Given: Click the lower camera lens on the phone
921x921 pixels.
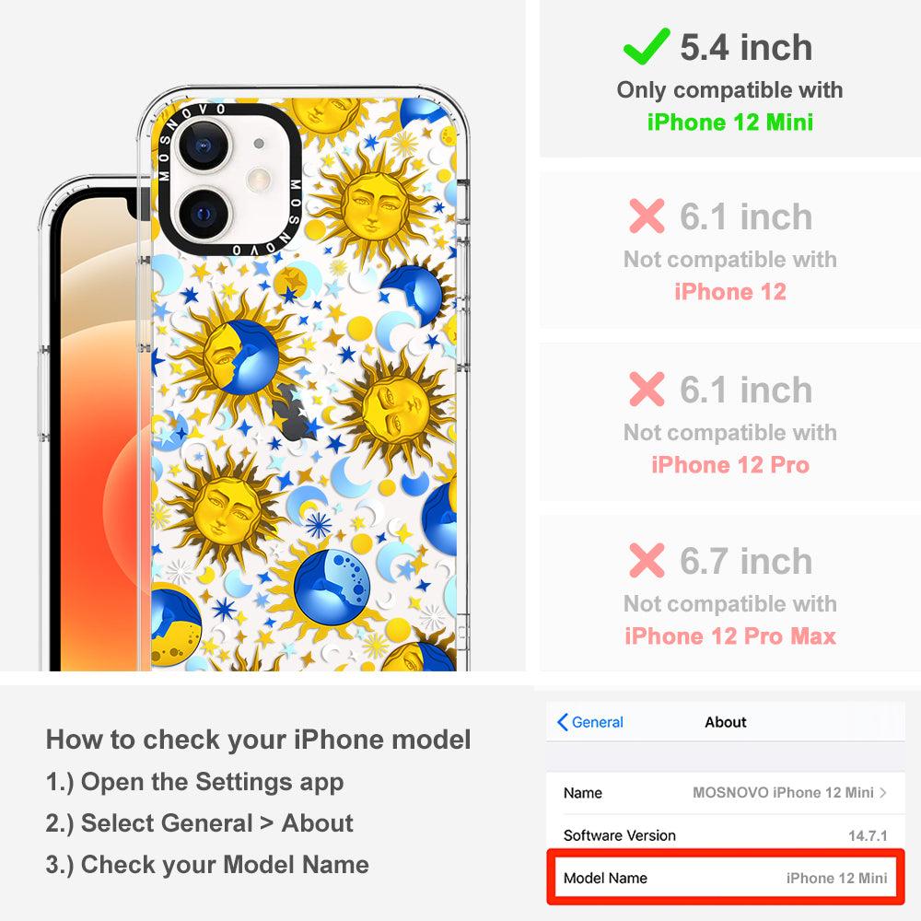Looking at the screenshot, I should (x=203, y=214).
